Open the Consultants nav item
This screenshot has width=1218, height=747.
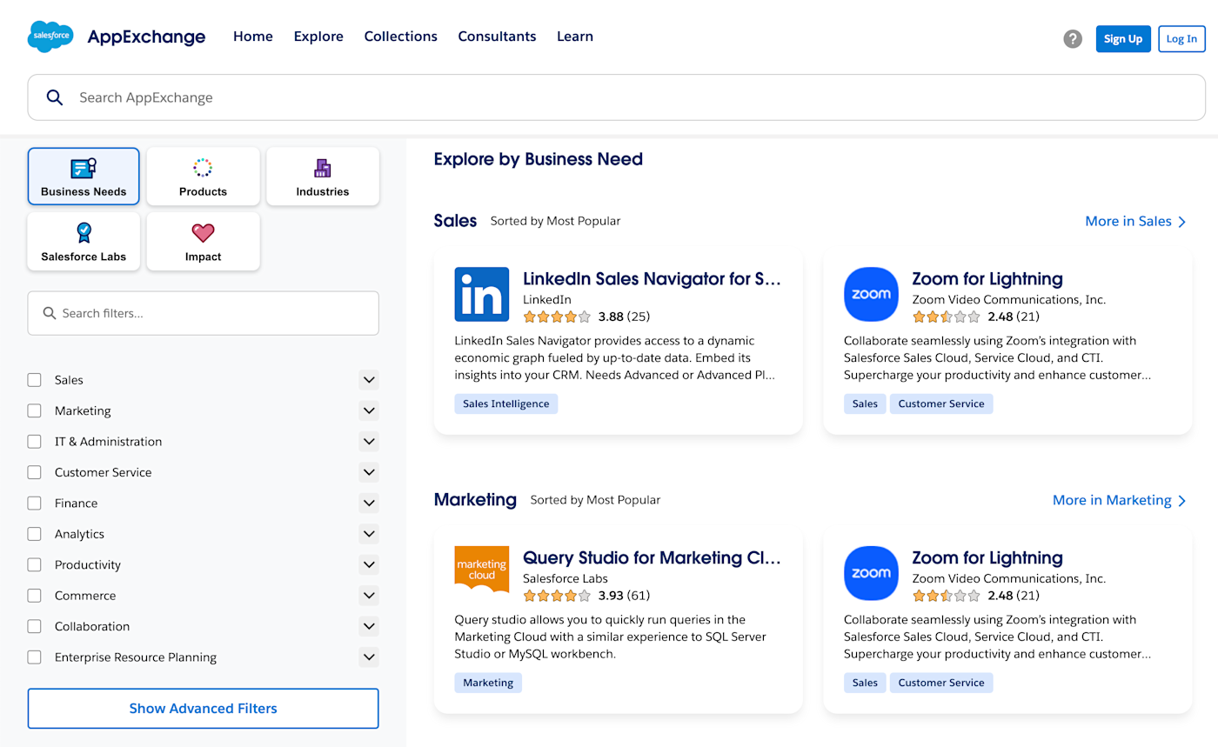click(x=498, y=37)
